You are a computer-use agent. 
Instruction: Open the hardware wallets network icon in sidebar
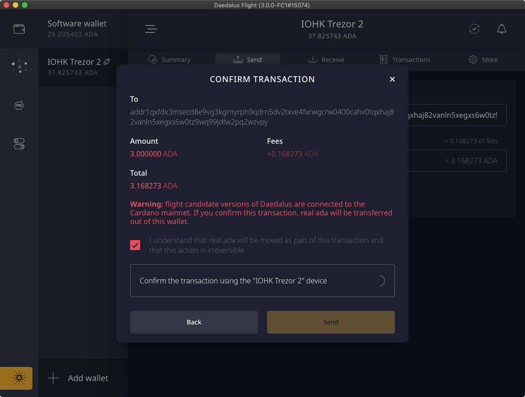[20, 67]
